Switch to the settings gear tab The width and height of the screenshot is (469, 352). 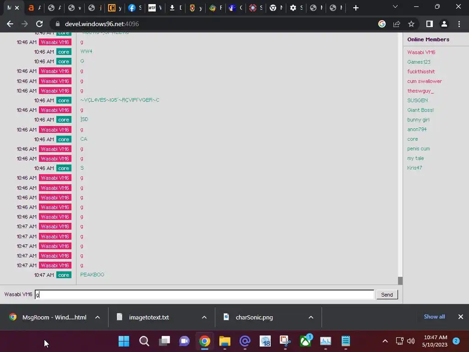tap(296, 8)
